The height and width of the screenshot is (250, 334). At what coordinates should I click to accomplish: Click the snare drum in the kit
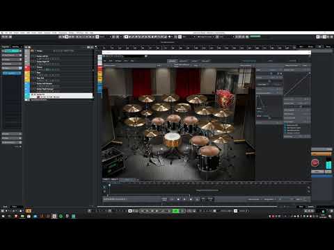click(172, 140)
